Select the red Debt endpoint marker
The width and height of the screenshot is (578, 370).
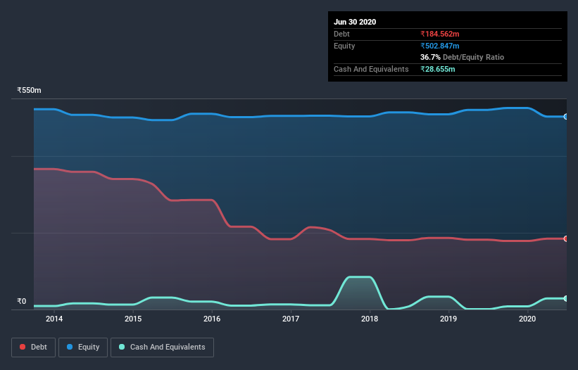pos(565,238)
